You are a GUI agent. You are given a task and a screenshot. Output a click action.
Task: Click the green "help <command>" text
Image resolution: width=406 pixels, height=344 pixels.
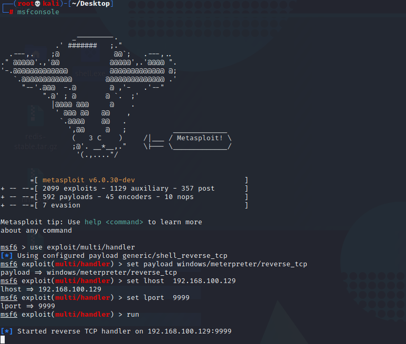point(114,222)
